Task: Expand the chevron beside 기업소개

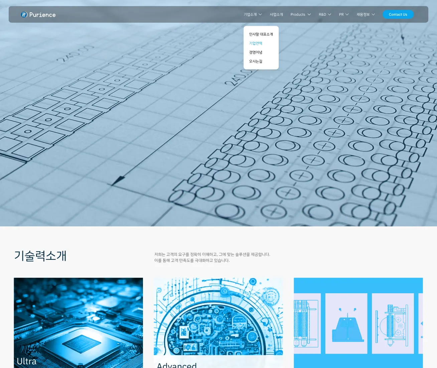Action: (260, 14)
